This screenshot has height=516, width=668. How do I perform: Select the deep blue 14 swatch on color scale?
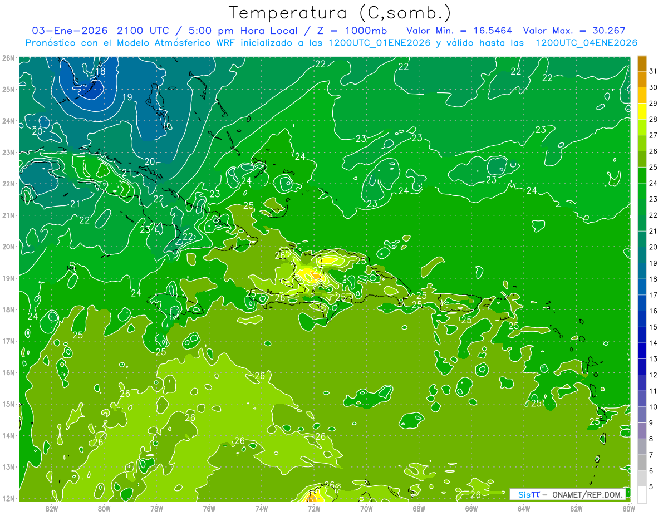pos(642,335)
